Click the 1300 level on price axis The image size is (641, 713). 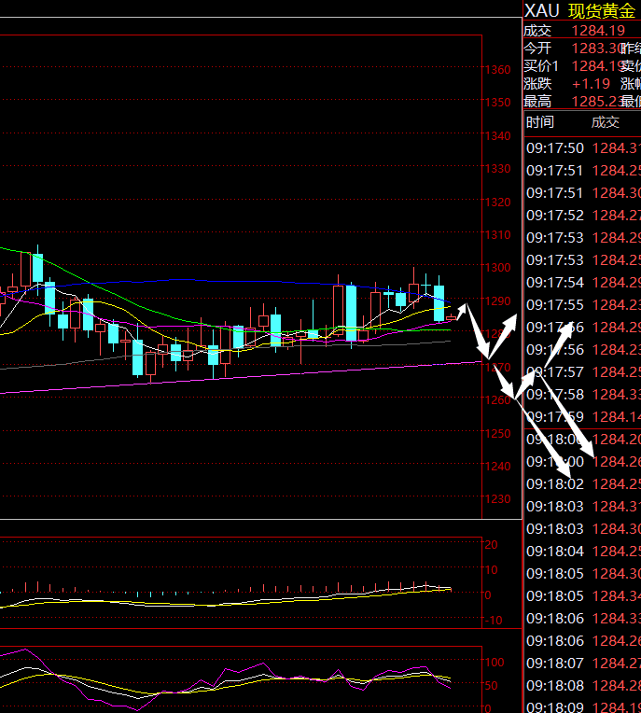(x=499, y=269)
